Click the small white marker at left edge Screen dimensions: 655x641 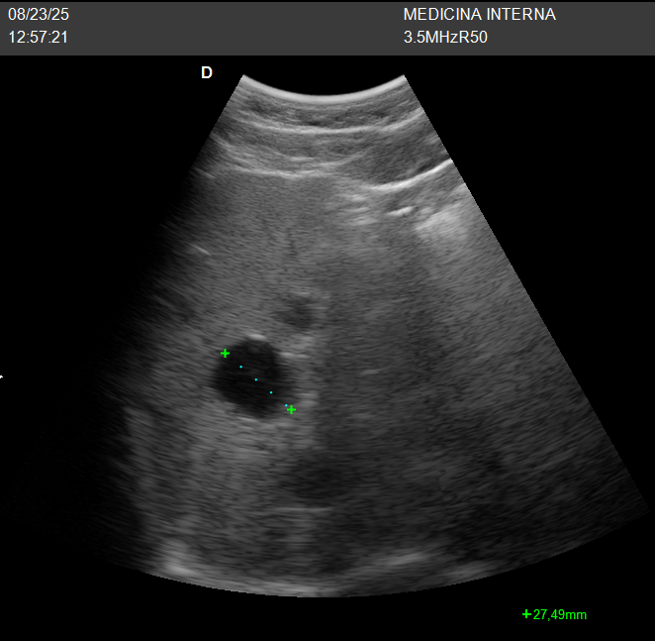point(2,376)
